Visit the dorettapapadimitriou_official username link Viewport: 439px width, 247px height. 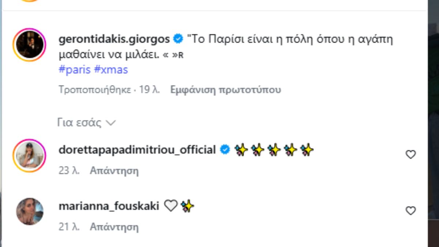[137, 150]
